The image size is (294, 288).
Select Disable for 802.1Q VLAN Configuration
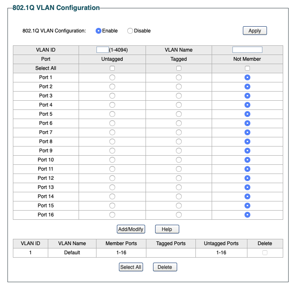(x=130, y=31)
